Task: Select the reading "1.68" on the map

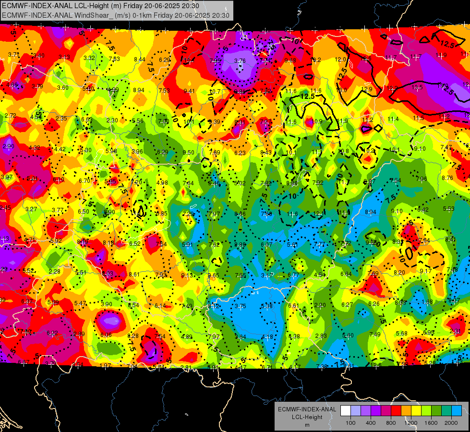Action: 427,301
